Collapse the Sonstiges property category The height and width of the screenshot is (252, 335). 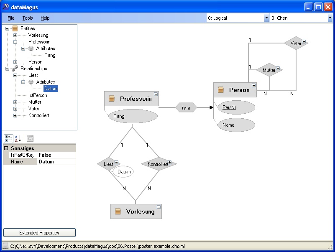pos(6,148)
